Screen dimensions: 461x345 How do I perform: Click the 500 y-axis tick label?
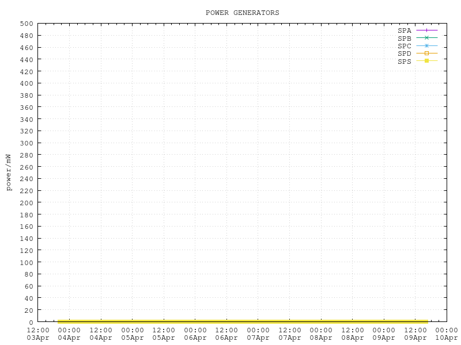(x=27, y=24)
